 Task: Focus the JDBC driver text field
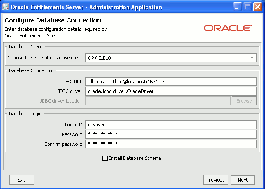point(171,91)
